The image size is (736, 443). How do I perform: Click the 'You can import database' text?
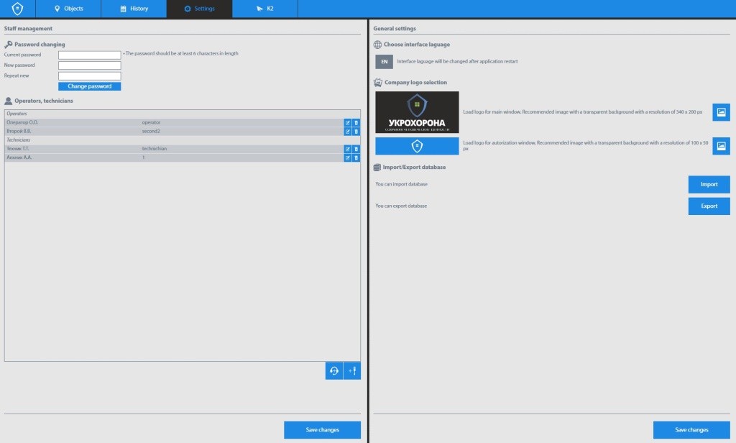coord(401,185)
